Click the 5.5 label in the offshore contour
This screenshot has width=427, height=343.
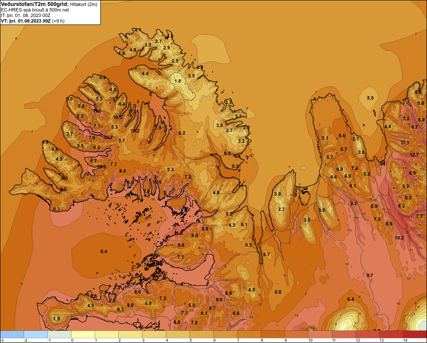[370, 98]
